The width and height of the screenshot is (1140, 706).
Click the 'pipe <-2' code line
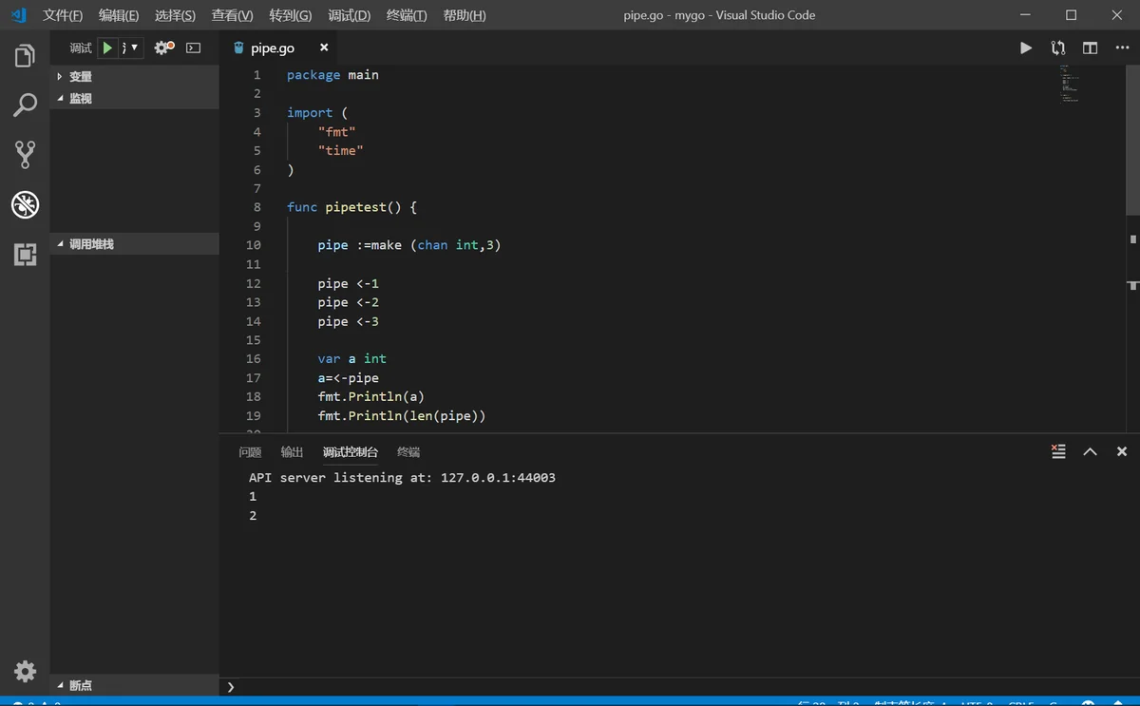(x=348, y=302)
